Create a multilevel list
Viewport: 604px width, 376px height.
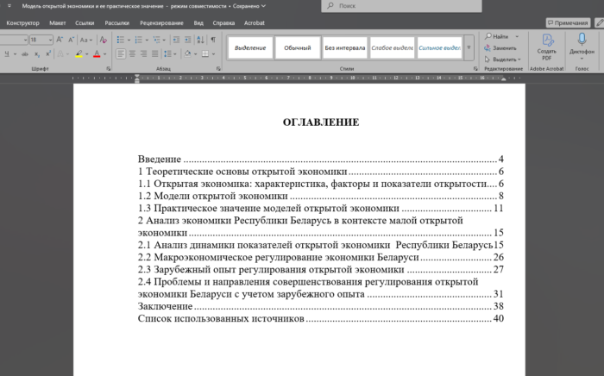tap(156, 40)
